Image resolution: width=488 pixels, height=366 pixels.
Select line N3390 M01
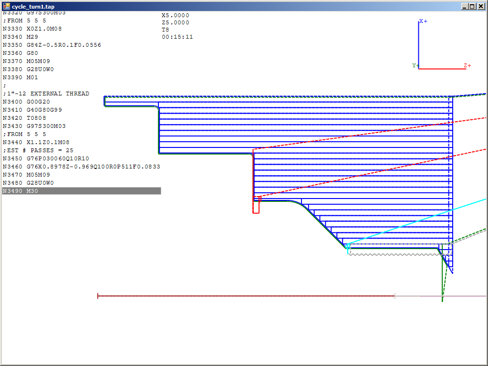click(21, 77)
